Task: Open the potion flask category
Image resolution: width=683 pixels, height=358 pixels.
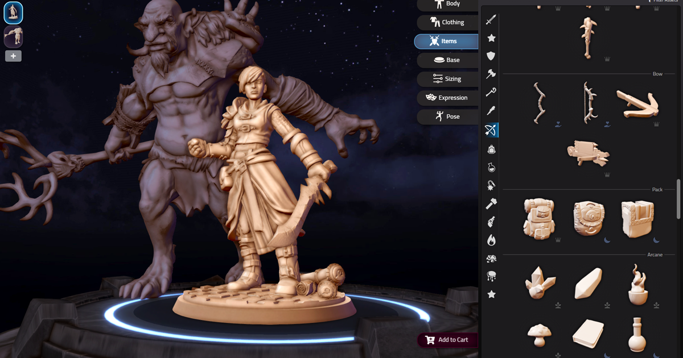Action: (x=491, y=167)
